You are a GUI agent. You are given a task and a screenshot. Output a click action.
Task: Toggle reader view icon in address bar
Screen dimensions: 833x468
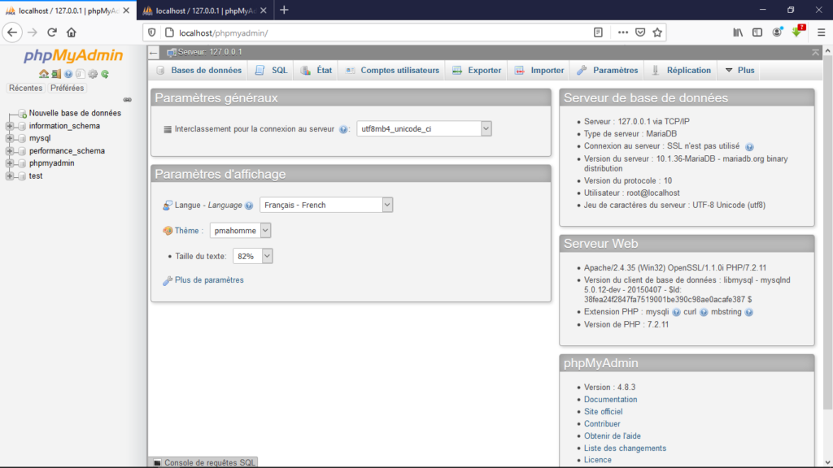(x=598, y=32)
